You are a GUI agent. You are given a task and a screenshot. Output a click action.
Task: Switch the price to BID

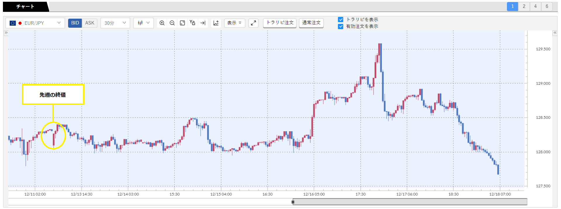point(75,23)
